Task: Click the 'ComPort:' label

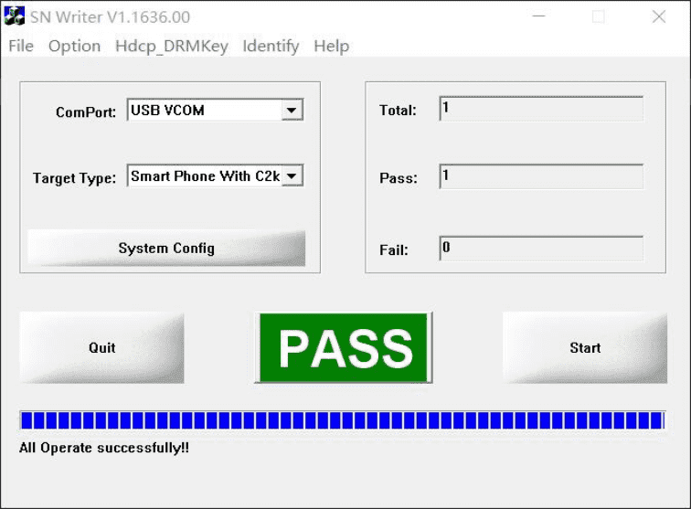Action: click(86, 112)
